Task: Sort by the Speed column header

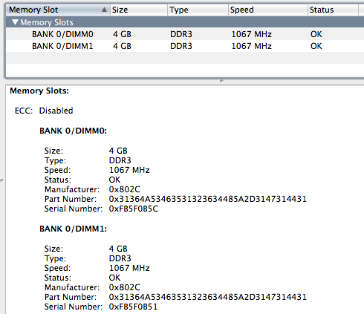Action: coord(268,10)
